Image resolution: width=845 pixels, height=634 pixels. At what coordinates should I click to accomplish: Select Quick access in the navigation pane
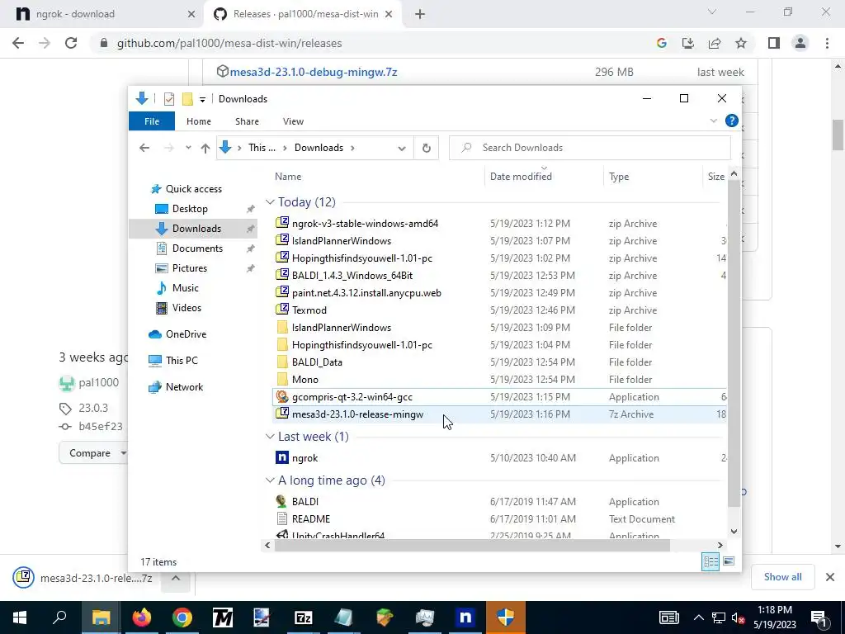(193, 189)
